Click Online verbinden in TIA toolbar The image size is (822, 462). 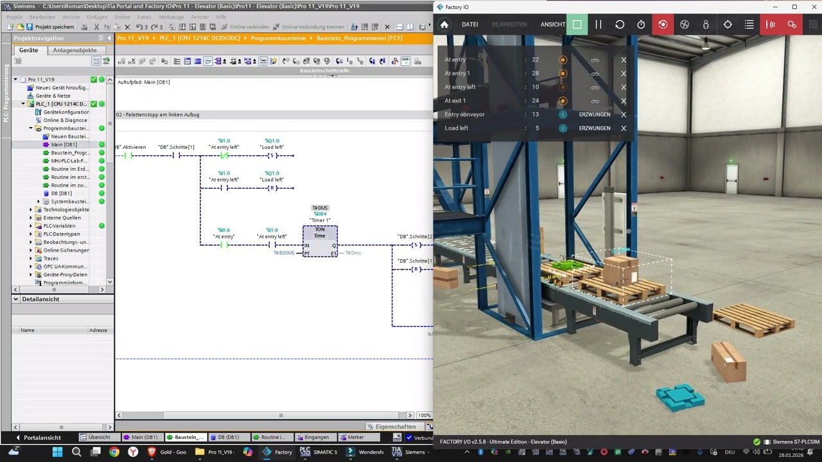click(x=245, y=27)
